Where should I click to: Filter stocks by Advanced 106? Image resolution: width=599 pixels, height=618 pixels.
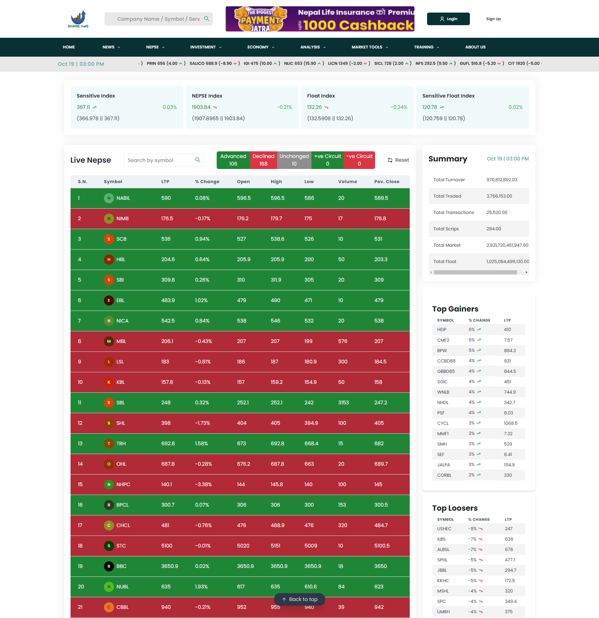pyautogui.click(x=233, y=160)
